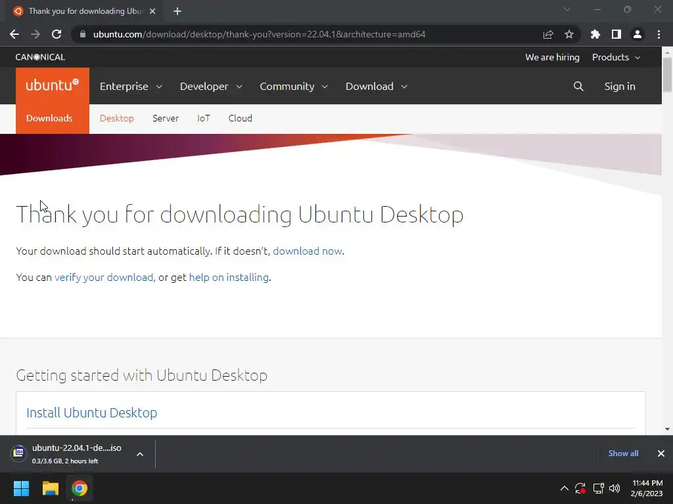Close the Ubuntu download tab
673x504 pixels.
coord(152,11)
